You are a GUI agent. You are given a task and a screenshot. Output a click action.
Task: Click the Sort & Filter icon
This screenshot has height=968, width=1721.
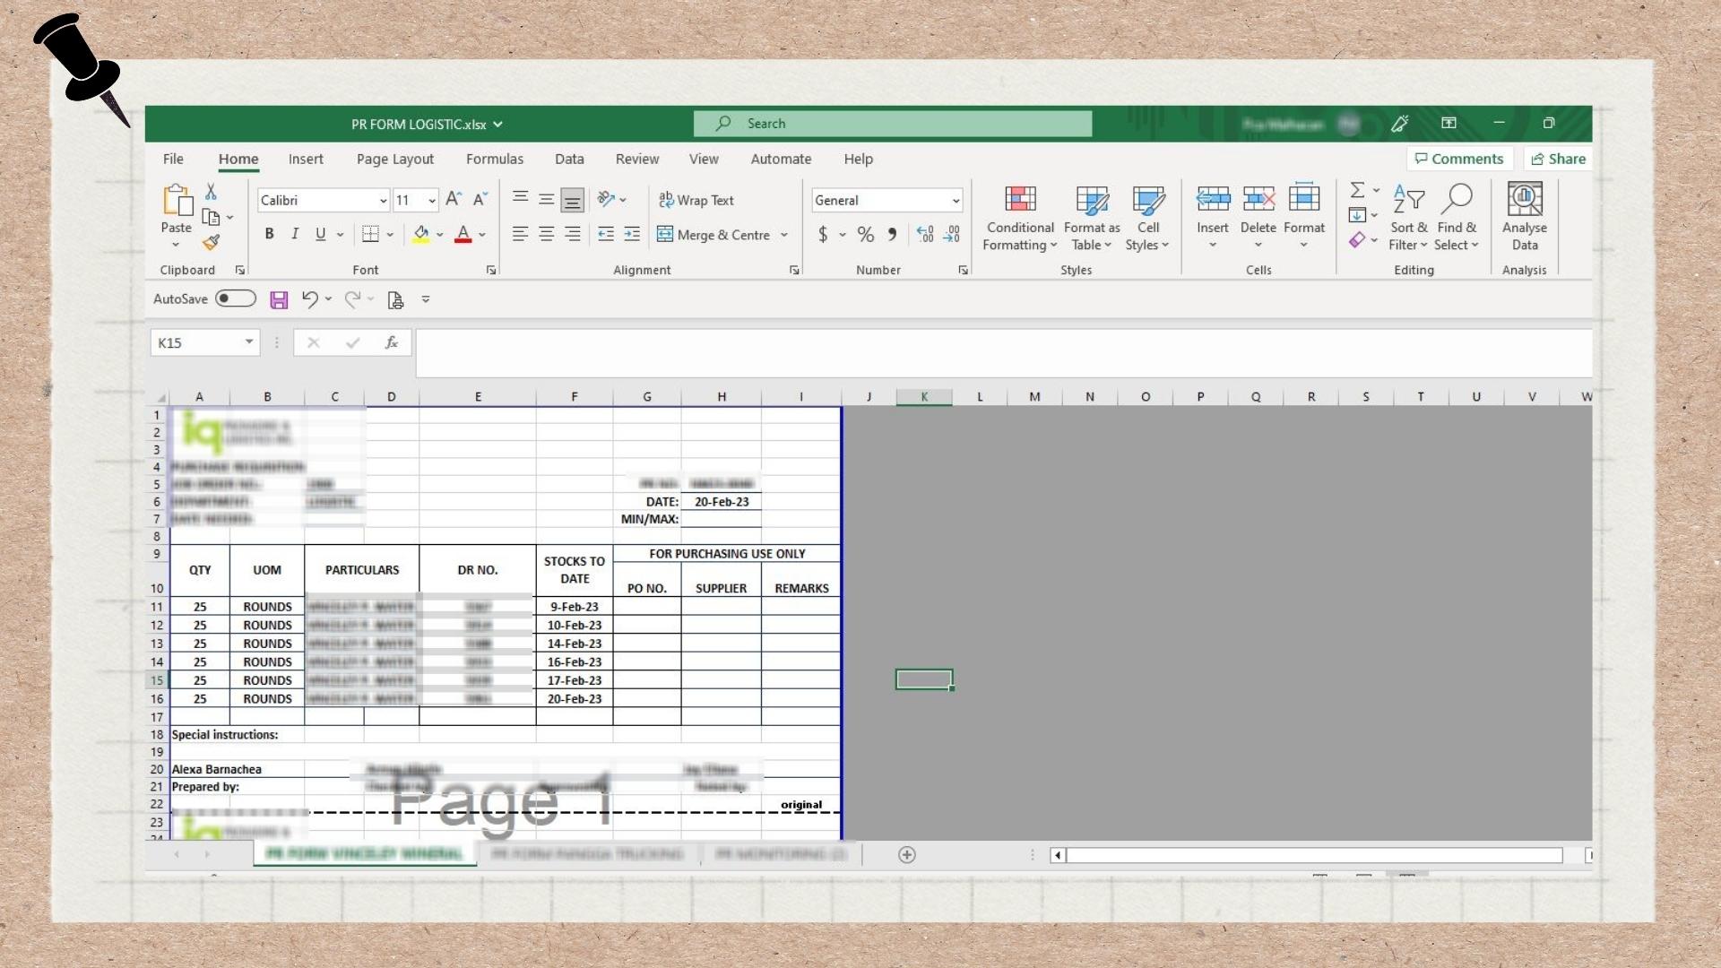[1408, 199]
